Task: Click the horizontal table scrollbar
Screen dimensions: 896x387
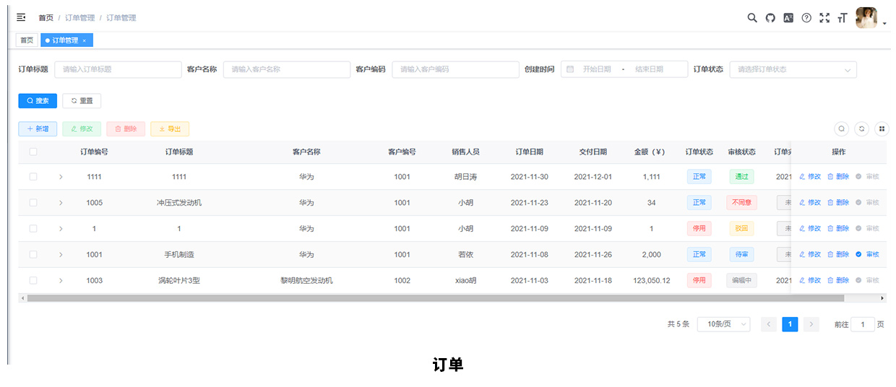Action: coord(435,297)
